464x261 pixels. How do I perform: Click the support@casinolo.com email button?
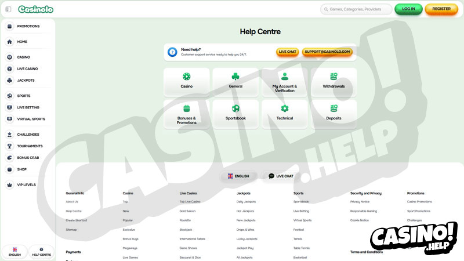click(327, 52)
